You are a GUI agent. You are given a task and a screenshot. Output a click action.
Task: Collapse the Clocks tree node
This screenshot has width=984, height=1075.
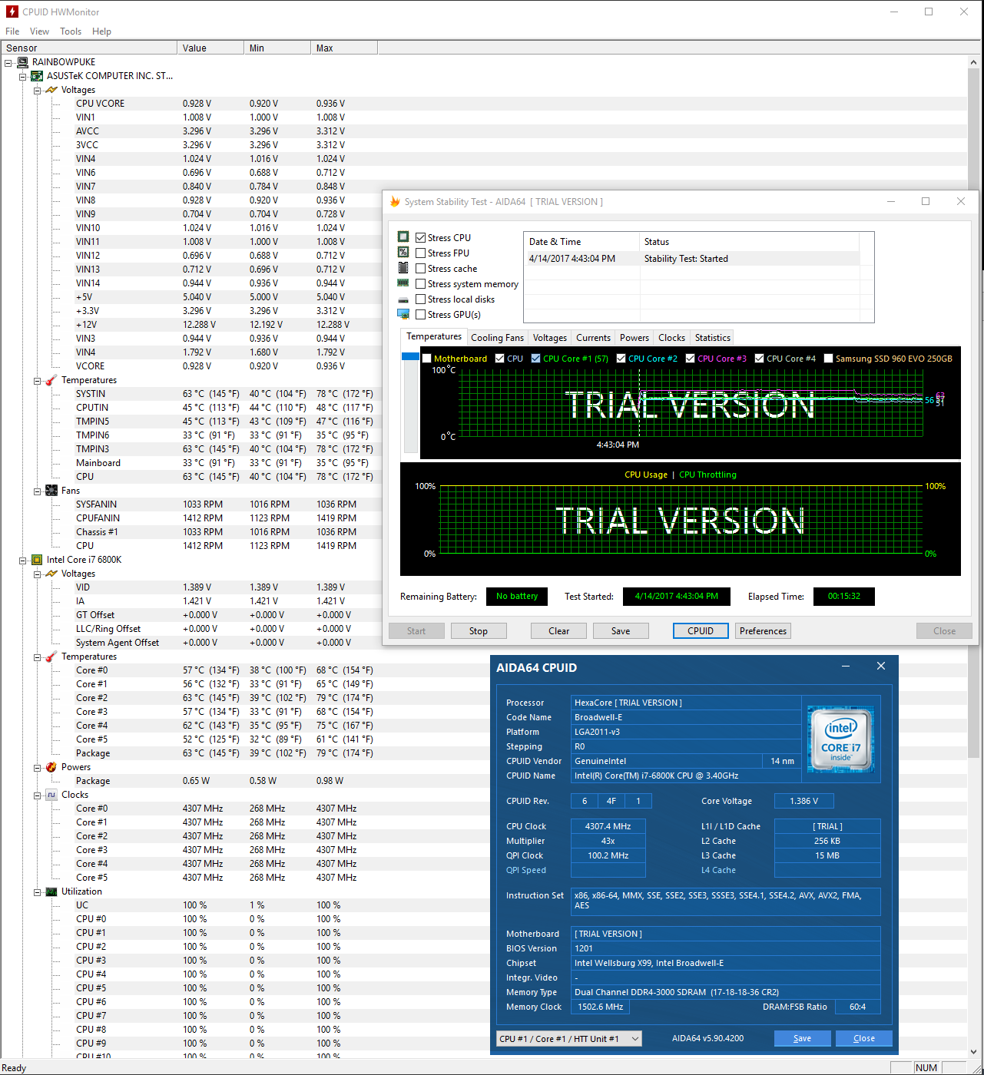pyautogui.click(x=38, y=795)
